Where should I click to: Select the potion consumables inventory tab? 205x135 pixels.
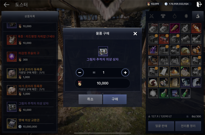pyautogui.click(x=198, y=16)
